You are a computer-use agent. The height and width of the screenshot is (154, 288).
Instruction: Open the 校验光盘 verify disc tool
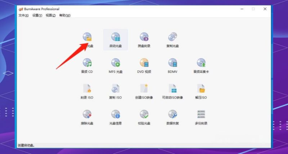click(x=144, y=117)
